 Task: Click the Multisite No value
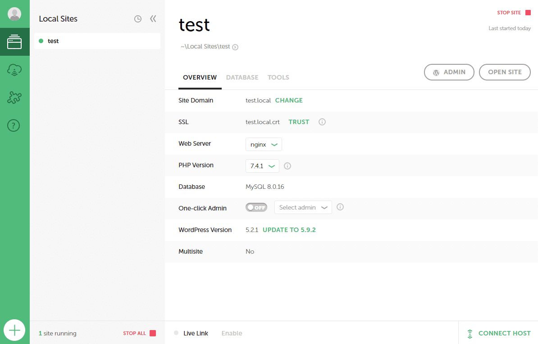[x=250, y=251]
